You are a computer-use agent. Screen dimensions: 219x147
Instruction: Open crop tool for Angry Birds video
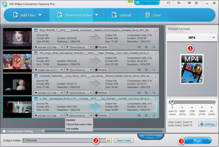point(146,70)
